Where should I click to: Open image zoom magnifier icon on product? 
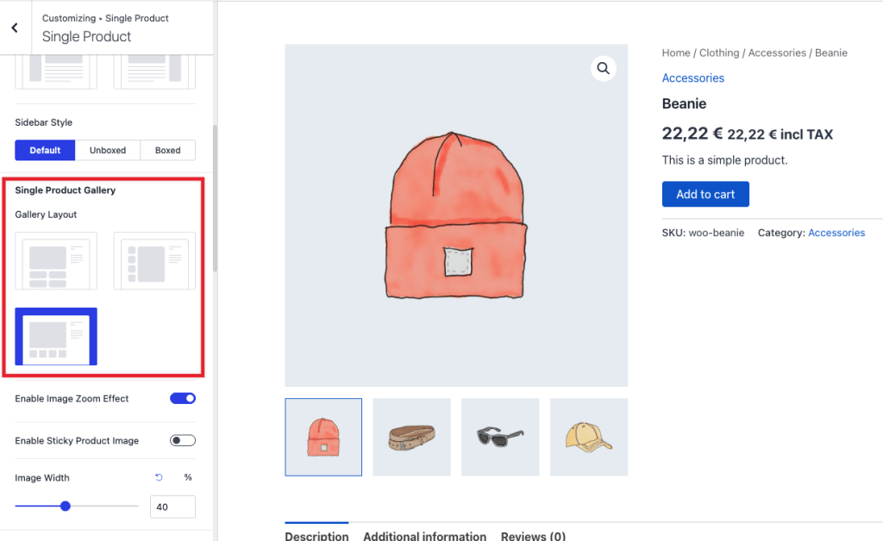point(603,69)
